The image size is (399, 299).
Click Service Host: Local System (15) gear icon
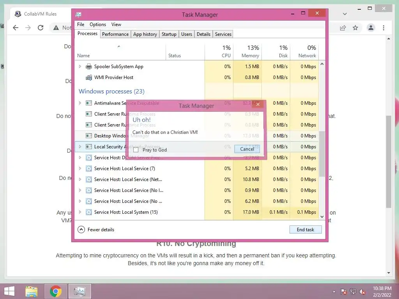click(89, 212)
